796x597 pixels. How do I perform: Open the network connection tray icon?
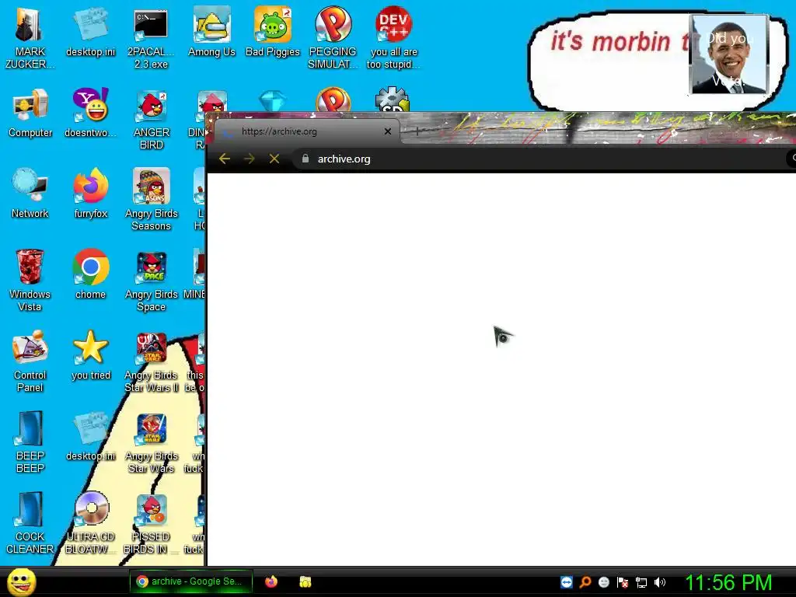click(x=641, y=582)
